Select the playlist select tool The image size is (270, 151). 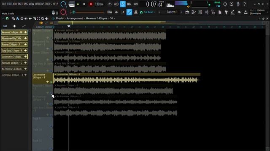38,18
